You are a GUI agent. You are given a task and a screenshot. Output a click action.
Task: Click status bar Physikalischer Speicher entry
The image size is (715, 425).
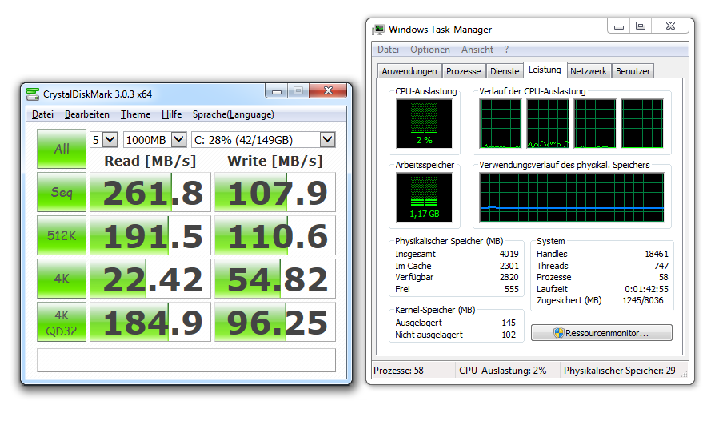tap(620, 371)
